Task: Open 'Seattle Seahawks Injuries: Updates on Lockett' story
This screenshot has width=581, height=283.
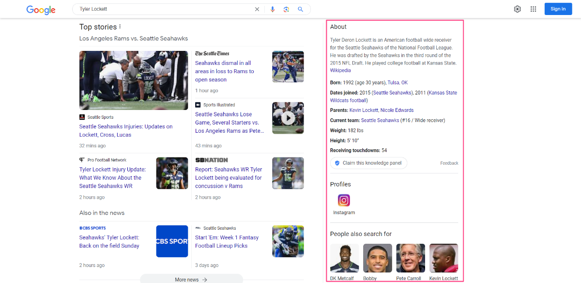Action: 126,131
